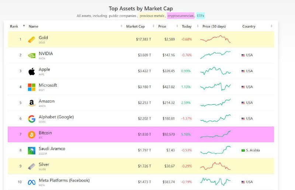Screen dimensions: 295x190
Task: Click the Saudi Aramco logo icon
Action: (x=32, y=151)
